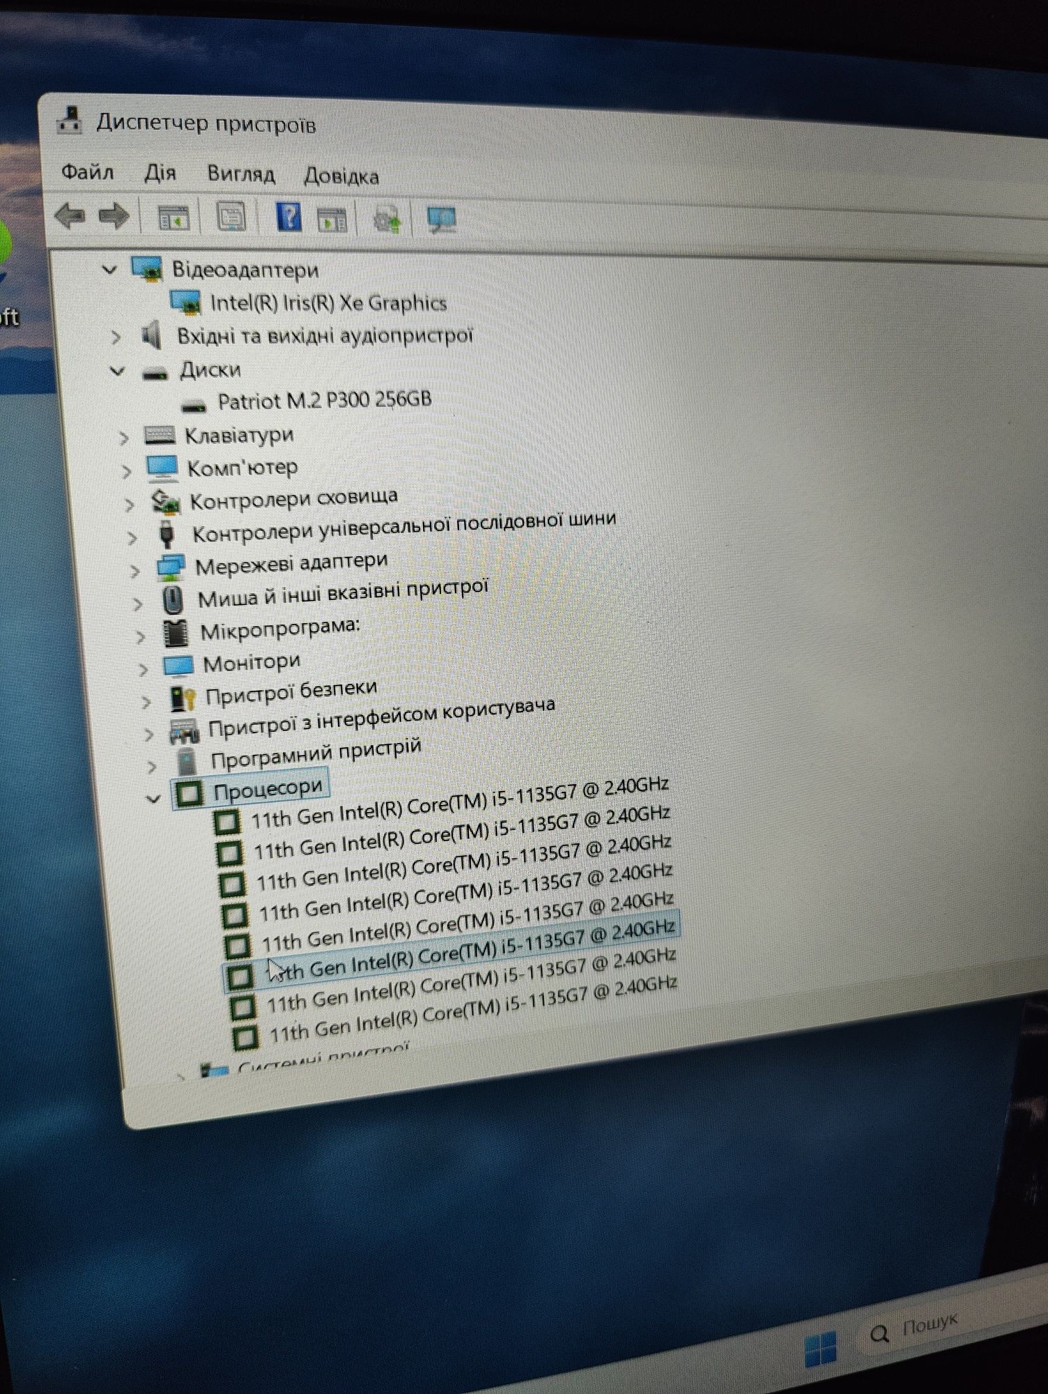Screen dimensions: 1048x1394
Task: Click the Контролери сховища icon
Action: click(166, 500)
